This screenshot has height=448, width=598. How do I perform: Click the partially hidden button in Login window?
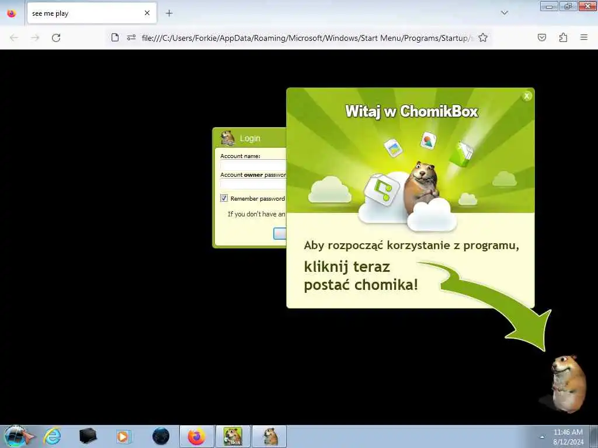tap(280, 233)
